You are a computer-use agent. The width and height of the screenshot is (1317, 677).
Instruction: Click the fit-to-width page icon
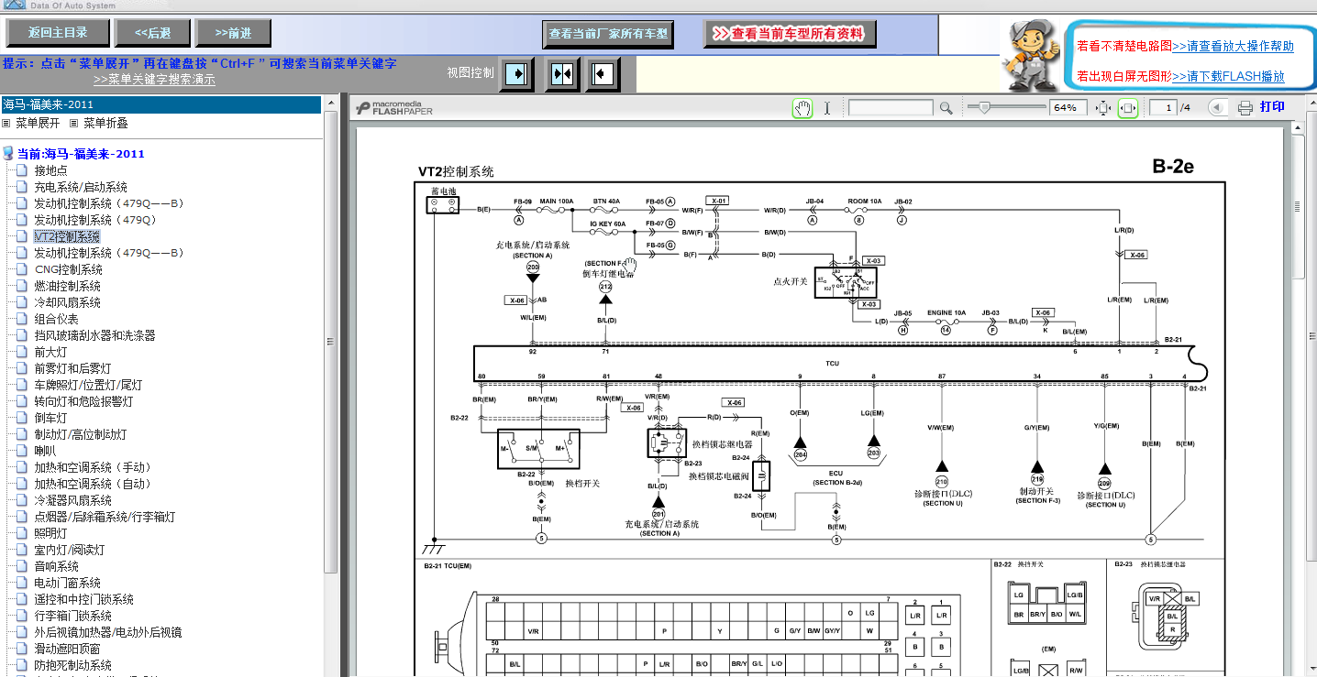pyautogui.click(x=1128, y=108)
